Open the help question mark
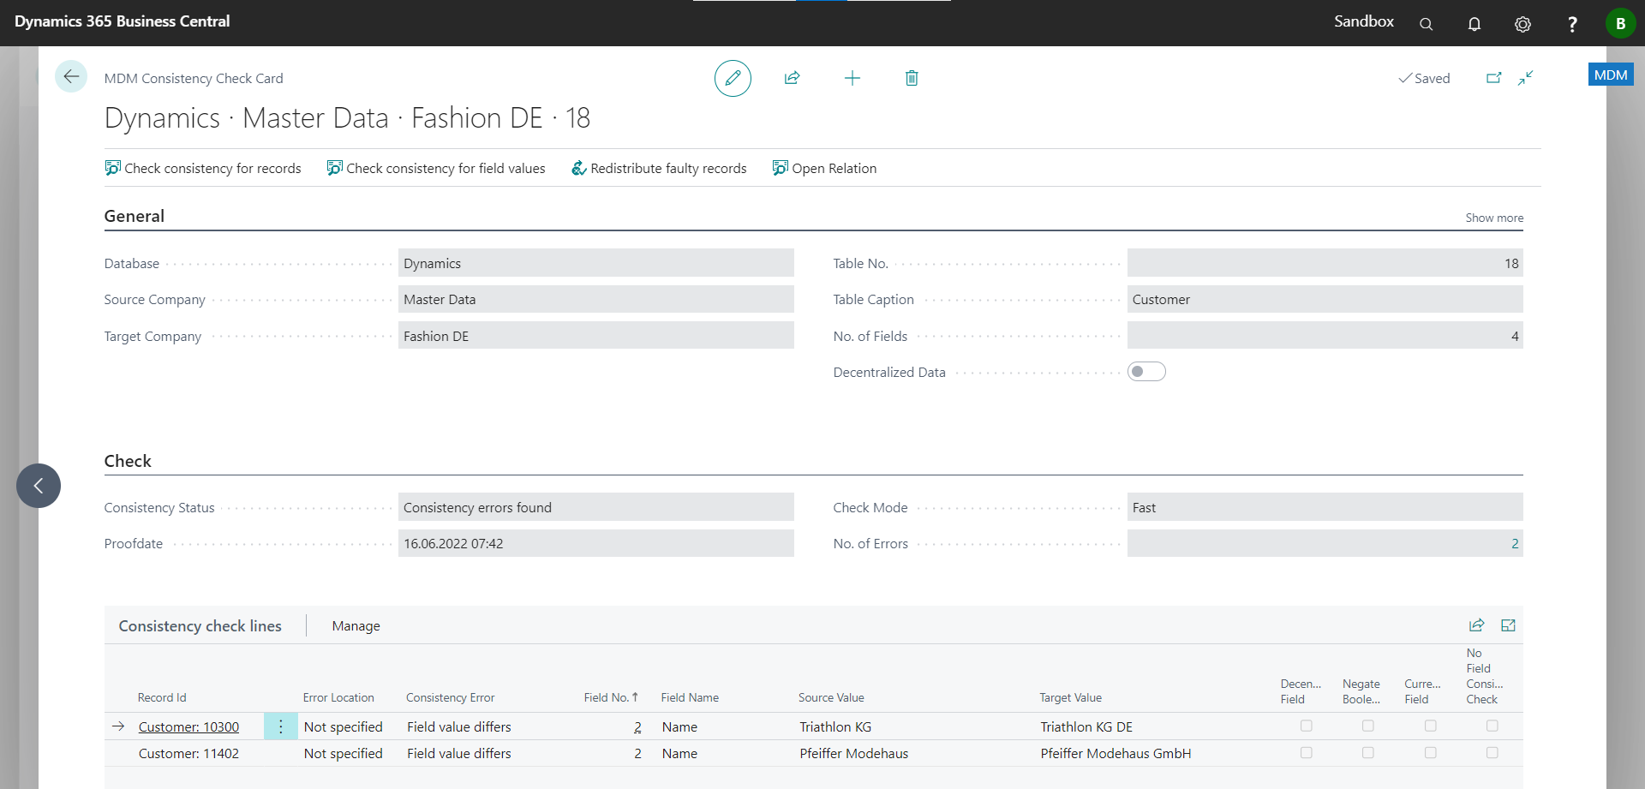 tap(1571, 24)
